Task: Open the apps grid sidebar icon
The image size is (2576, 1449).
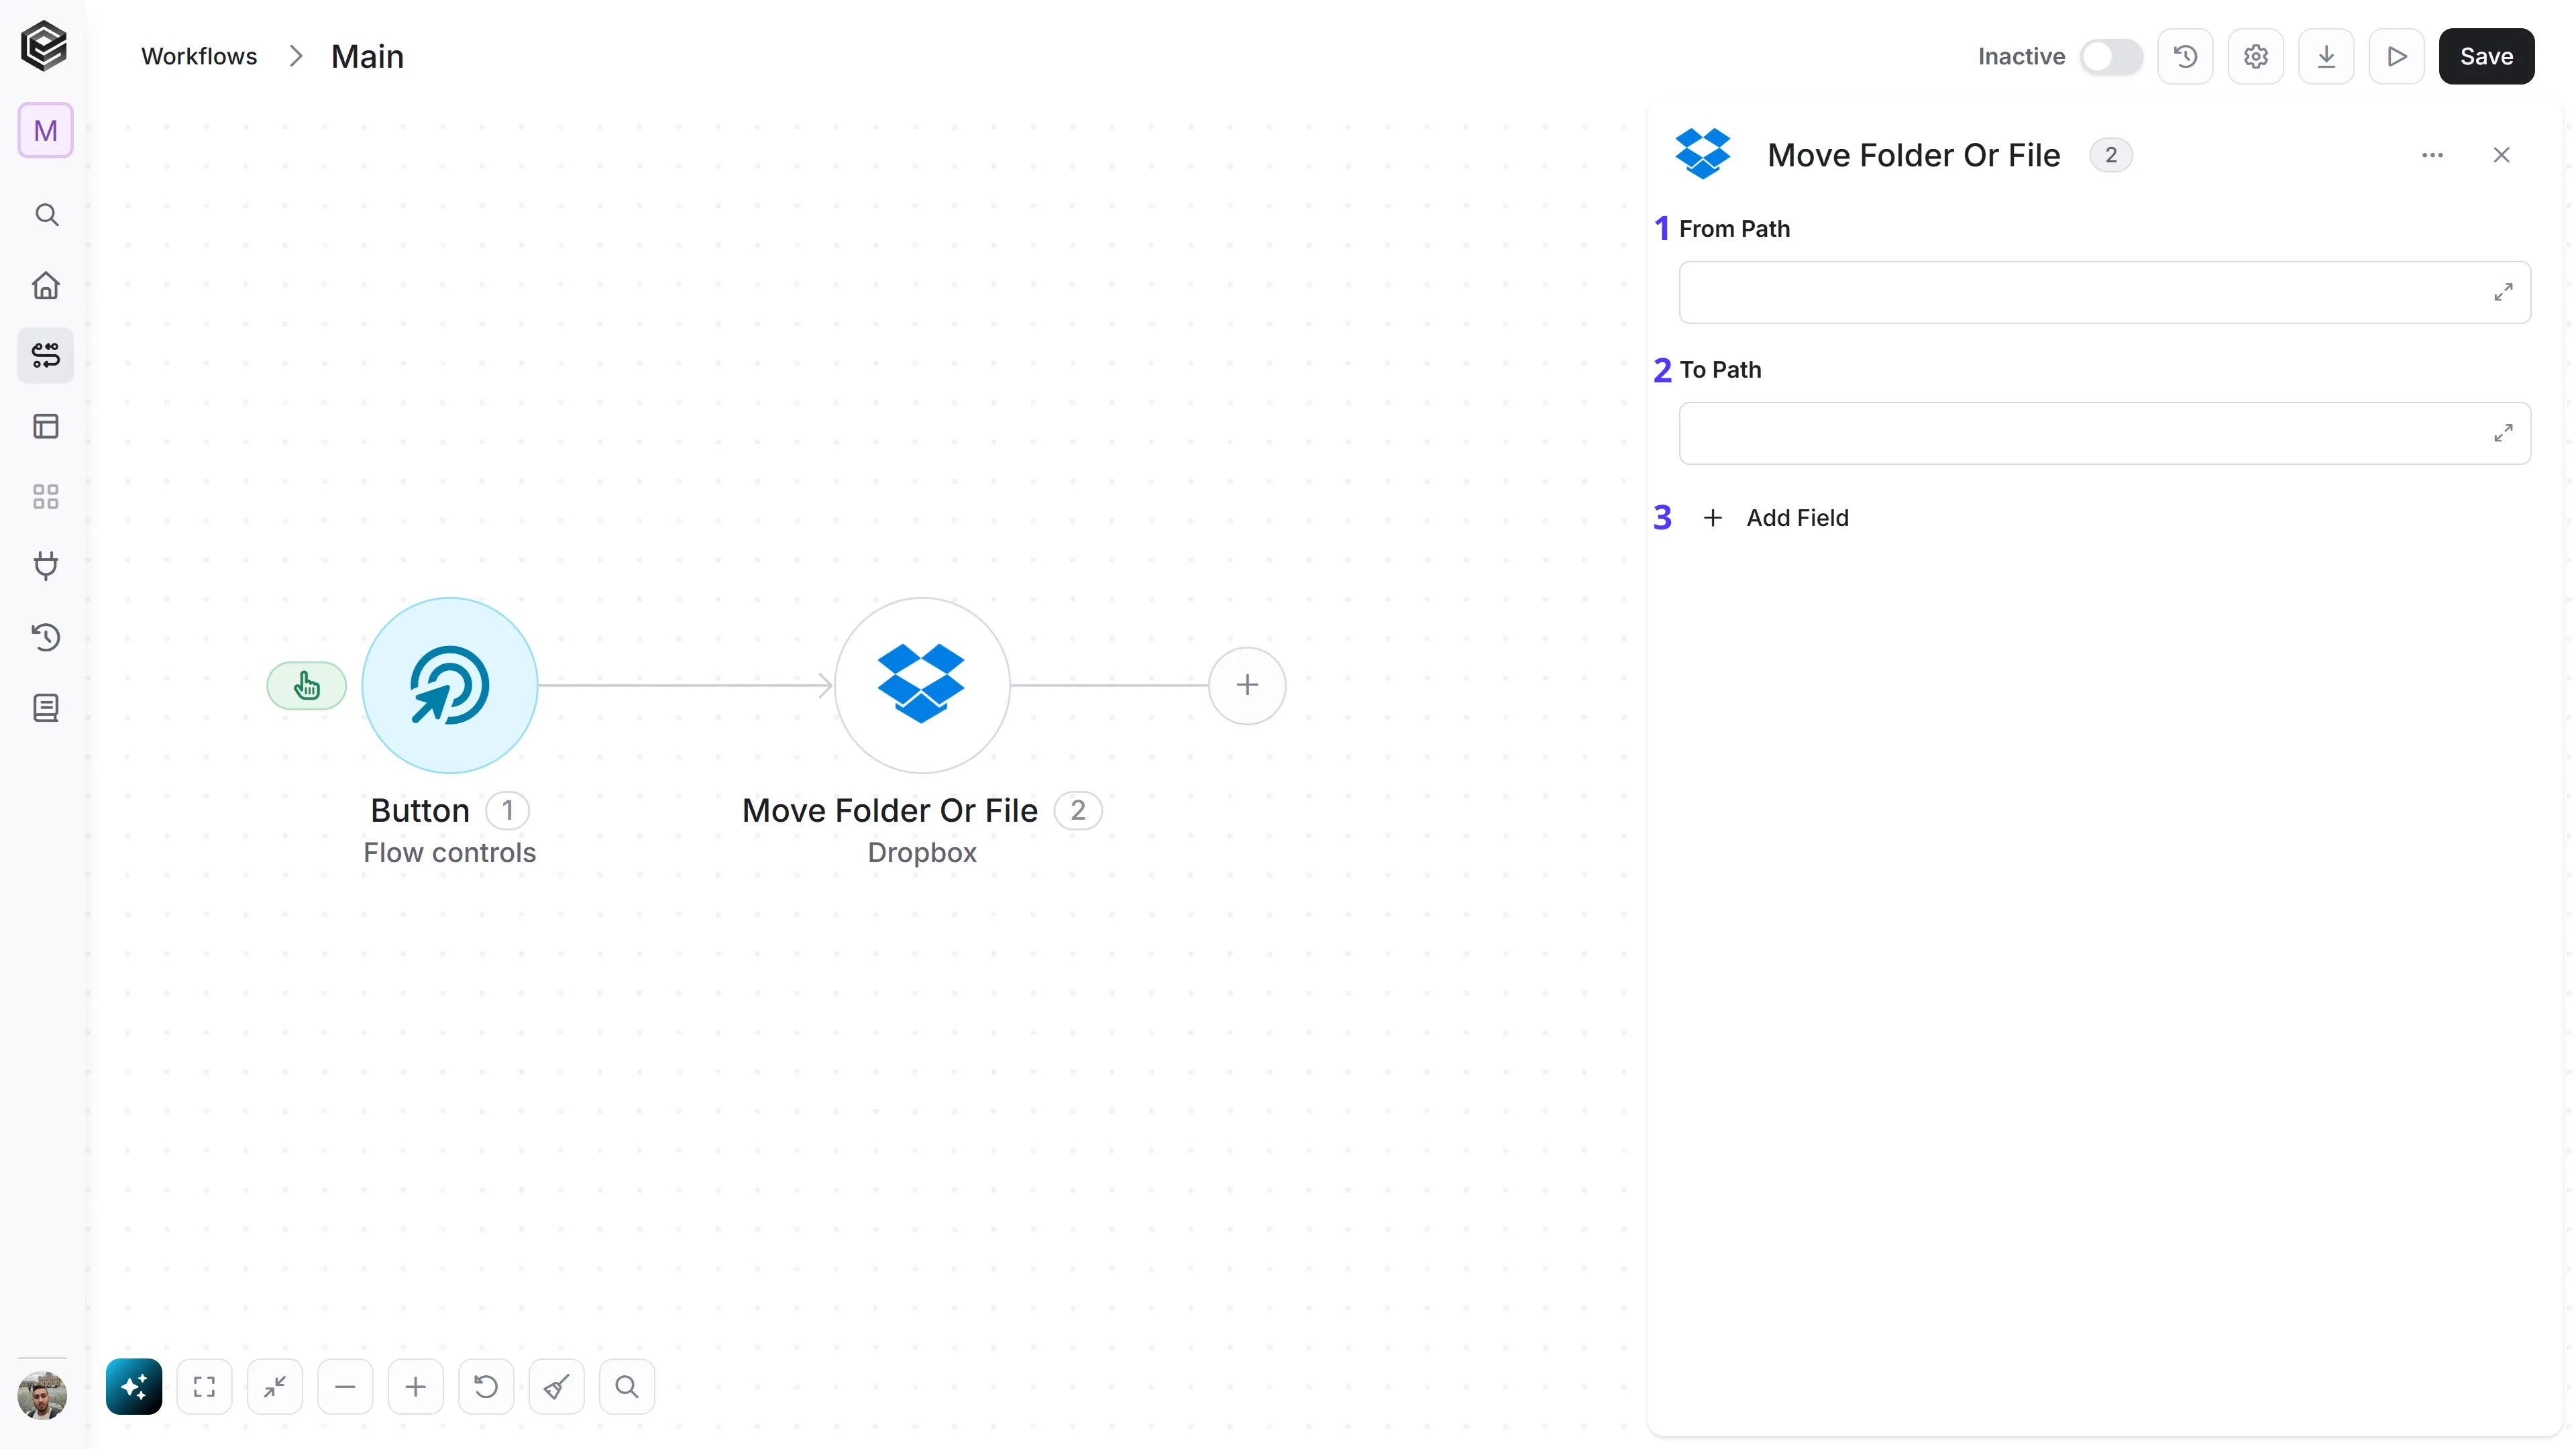Action: [x=46, y=497]
